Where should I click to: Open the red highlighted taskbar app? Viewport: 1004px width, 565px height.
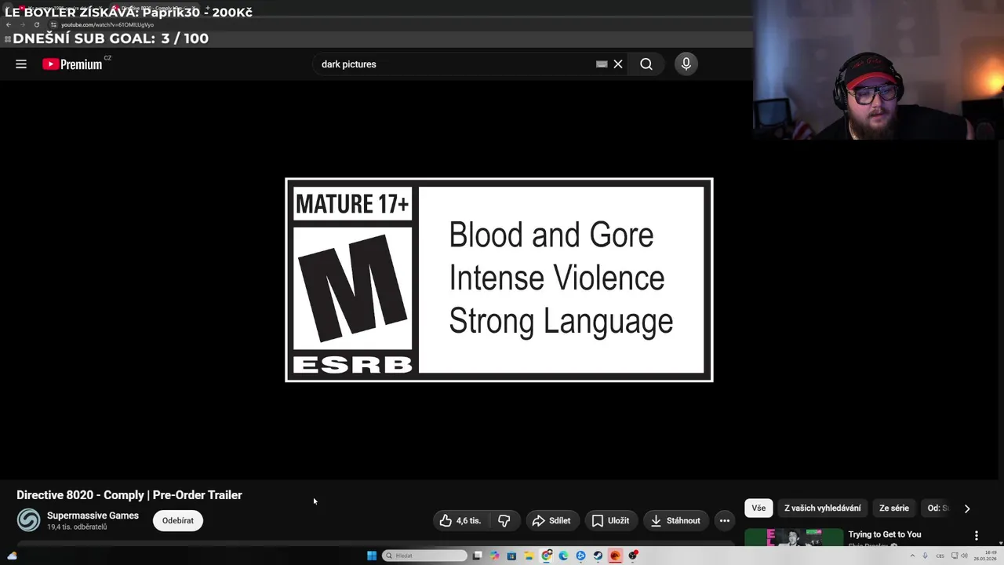click(x=615, y=556)
